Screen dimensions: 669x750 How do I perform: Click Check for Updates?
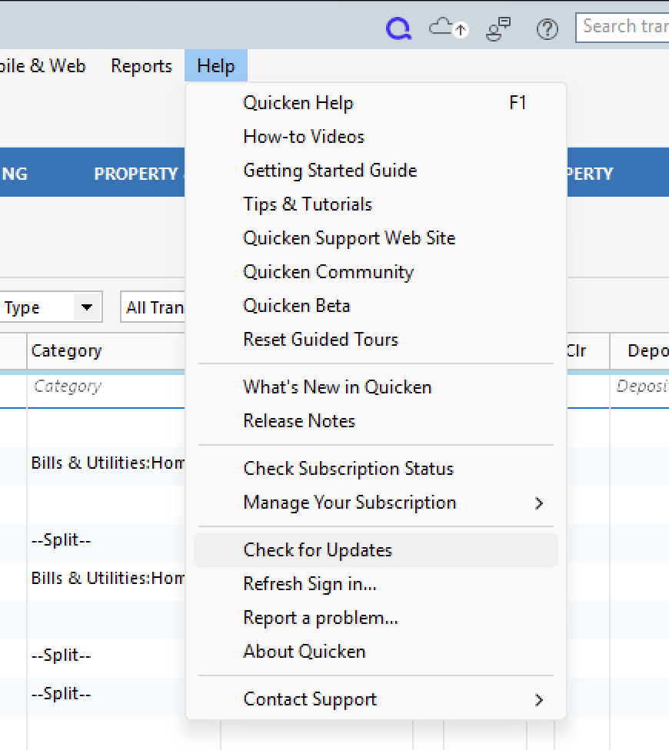[376, 550]
